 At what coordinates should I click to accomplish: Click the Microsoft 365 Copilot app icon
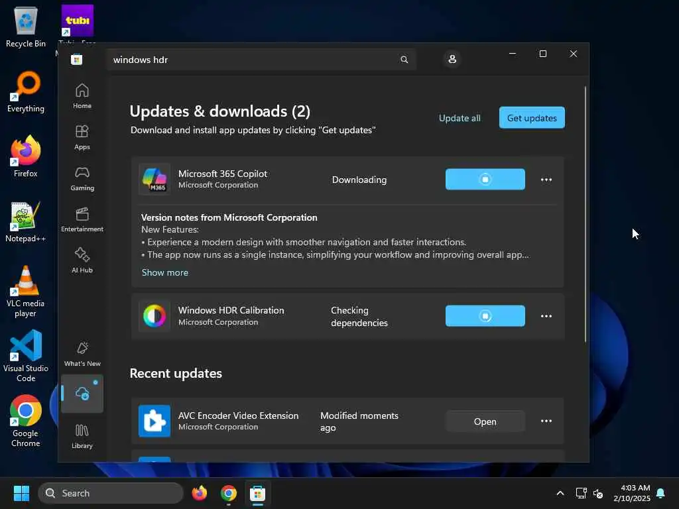point(154,179)
